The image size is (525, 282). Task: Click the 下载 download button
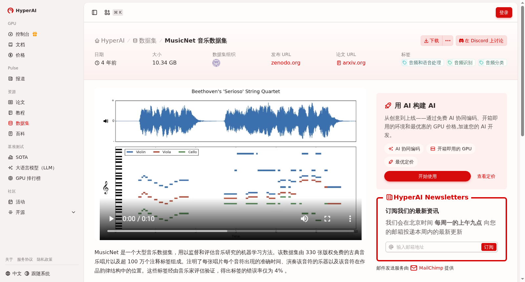tap(431, 41)
